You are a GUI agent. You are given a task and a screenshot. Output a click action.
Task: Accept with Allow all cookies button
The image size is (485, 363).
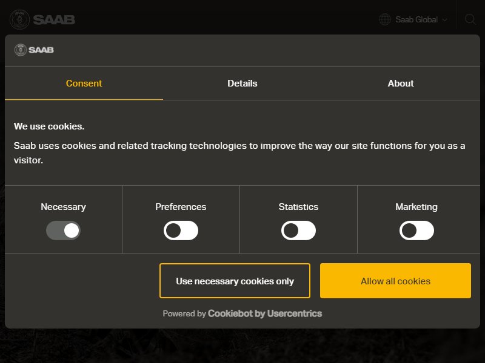point(395,281)
